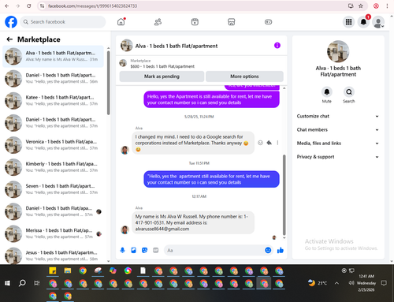Screen dimensions: 394x302
Task: Open the Friends icon in top nav
Action: (158, 22)
